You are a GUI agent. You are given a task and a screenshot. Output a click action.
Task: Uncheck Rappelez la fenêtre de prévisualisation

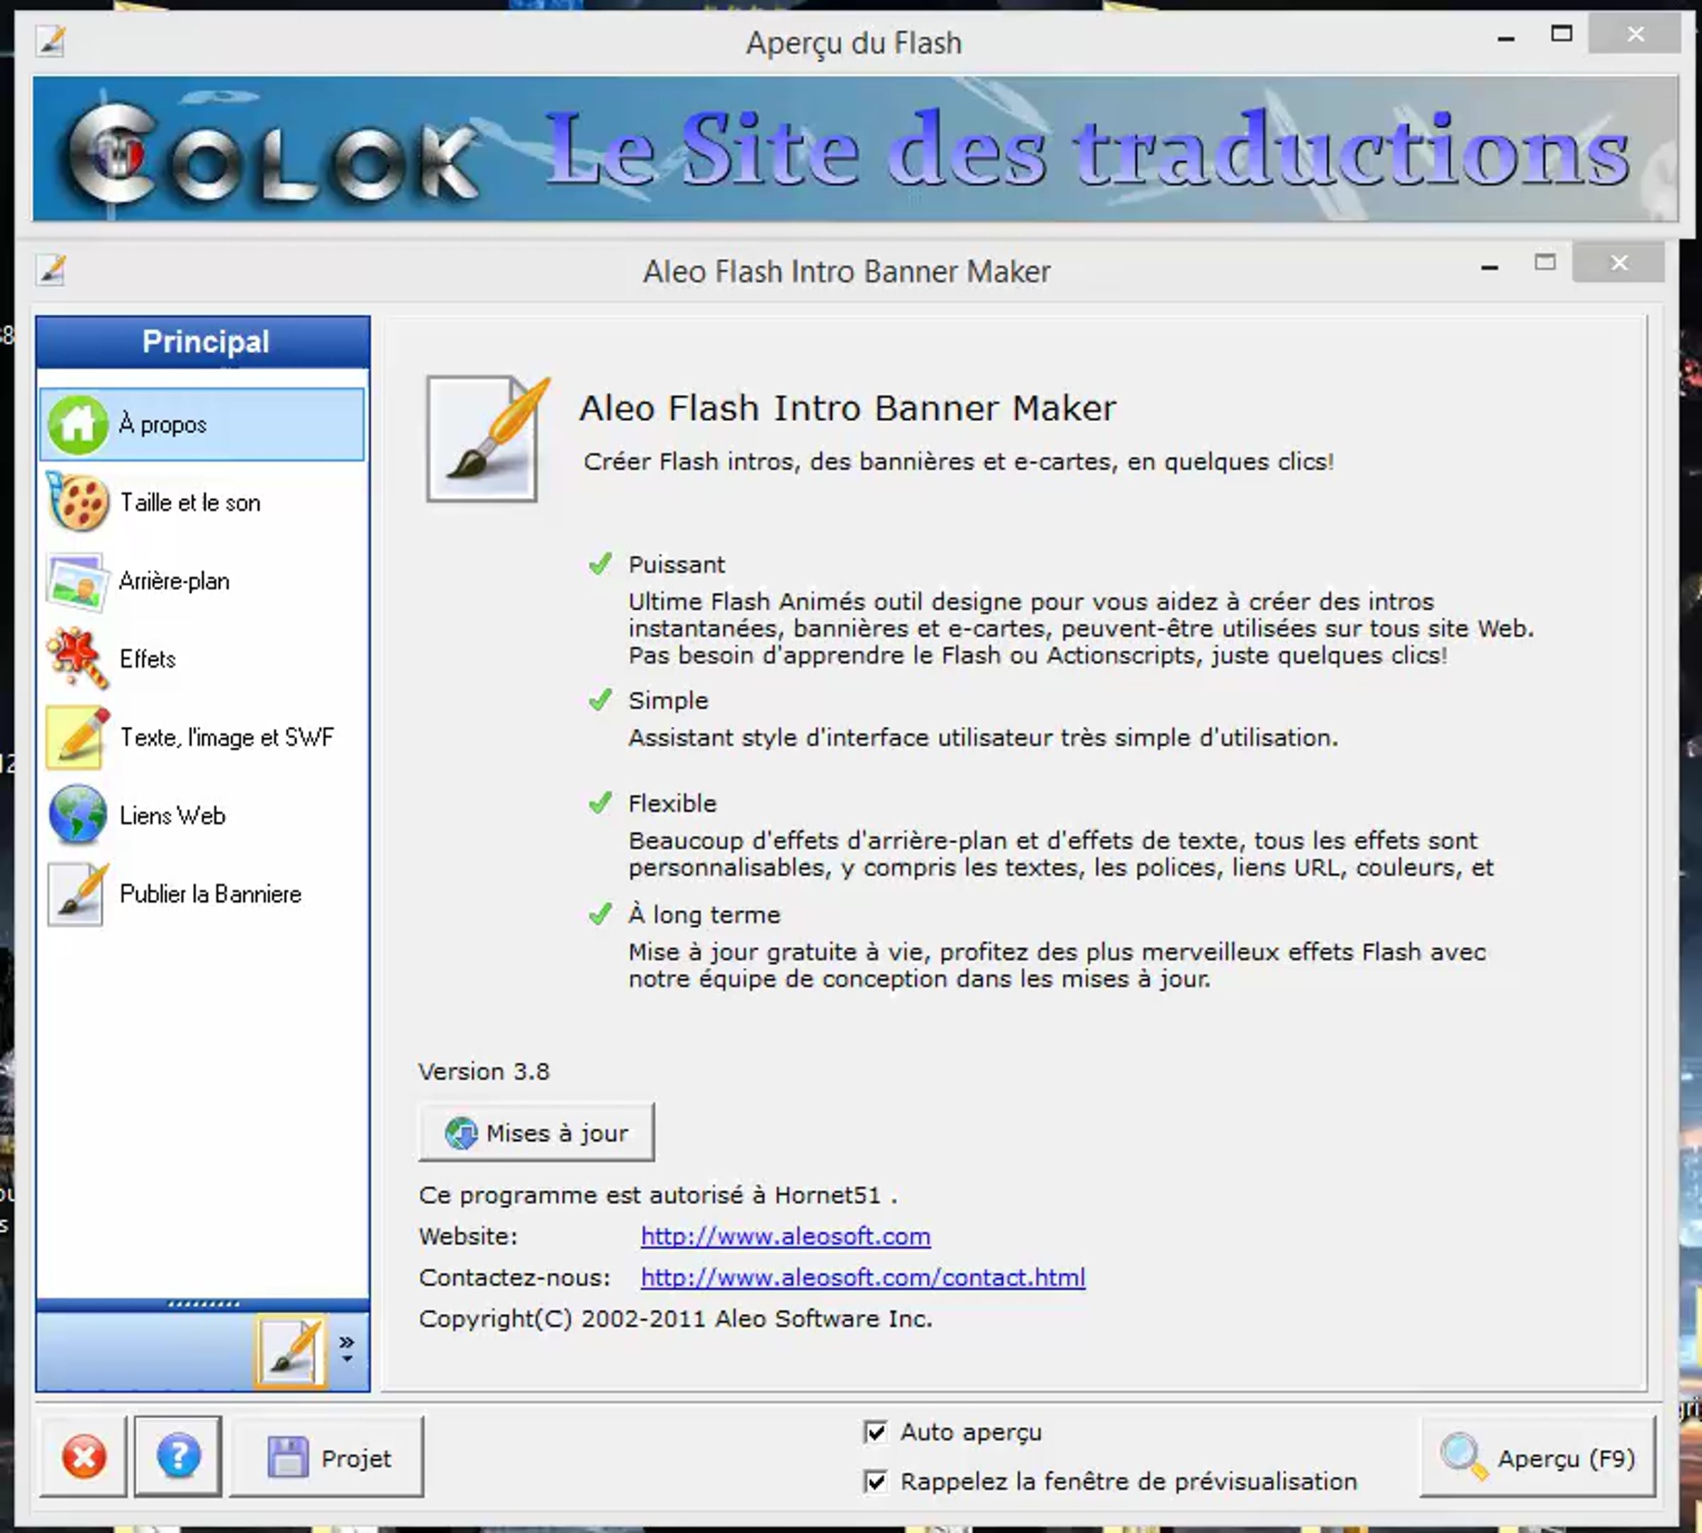pos(877,1482)
